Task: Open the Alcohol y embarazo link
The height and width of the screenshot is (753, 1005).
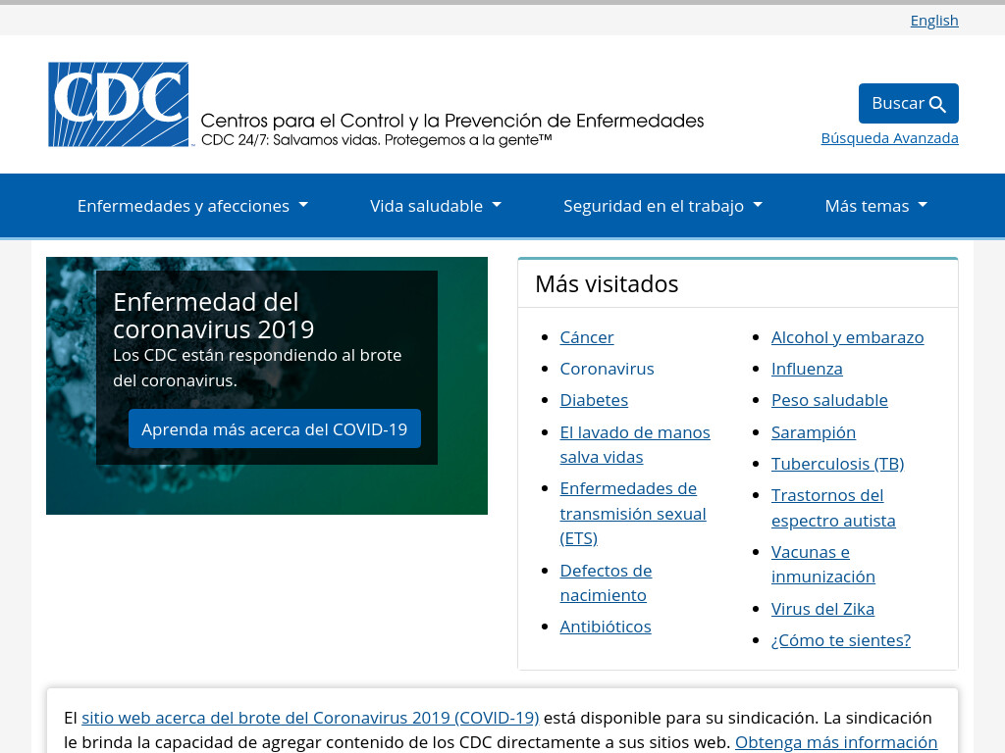Action: pos(847,337)
